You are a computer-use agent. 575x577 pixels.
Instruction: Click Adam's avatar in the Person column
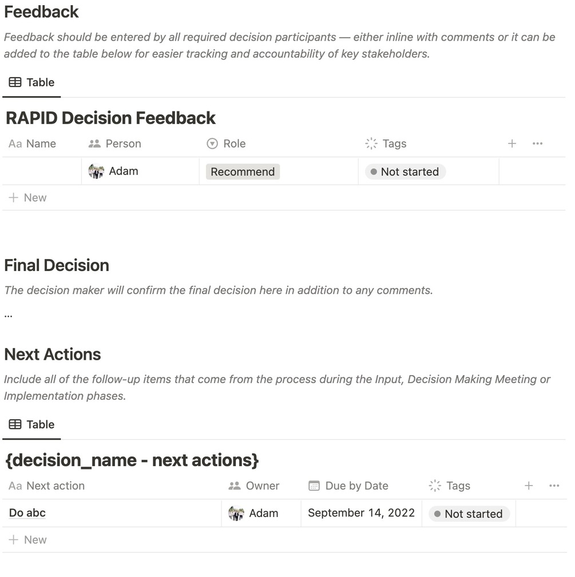[96, 171]
